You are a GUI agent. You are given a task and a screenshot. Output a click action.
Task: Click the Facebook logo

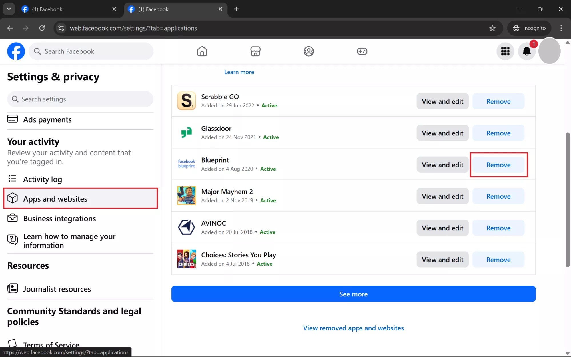[x=16, y=51]
